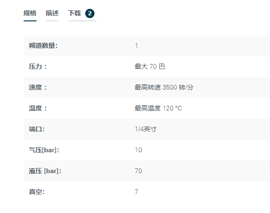Image resolution: width=270 pixels, height=213 pixels.
Task: Select the 压力 row label
Action: [x=38, y=67]
